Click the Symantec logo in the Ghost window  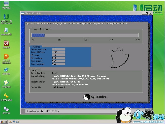point(96,97)
